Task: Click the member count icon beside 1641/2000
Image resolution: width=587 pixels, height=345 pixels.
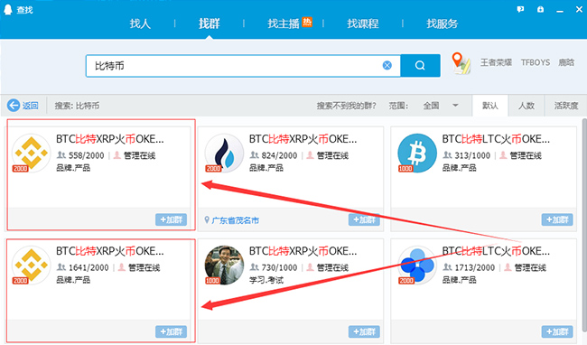Action: [61, 267]
